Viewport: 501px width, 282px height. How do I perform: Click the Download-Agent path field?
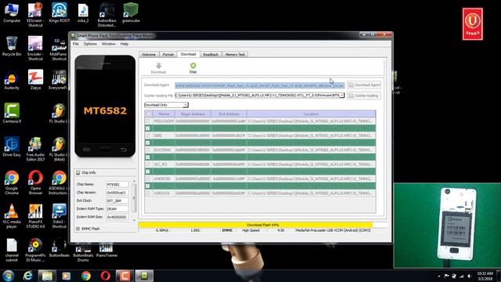[x=259, y=85]
